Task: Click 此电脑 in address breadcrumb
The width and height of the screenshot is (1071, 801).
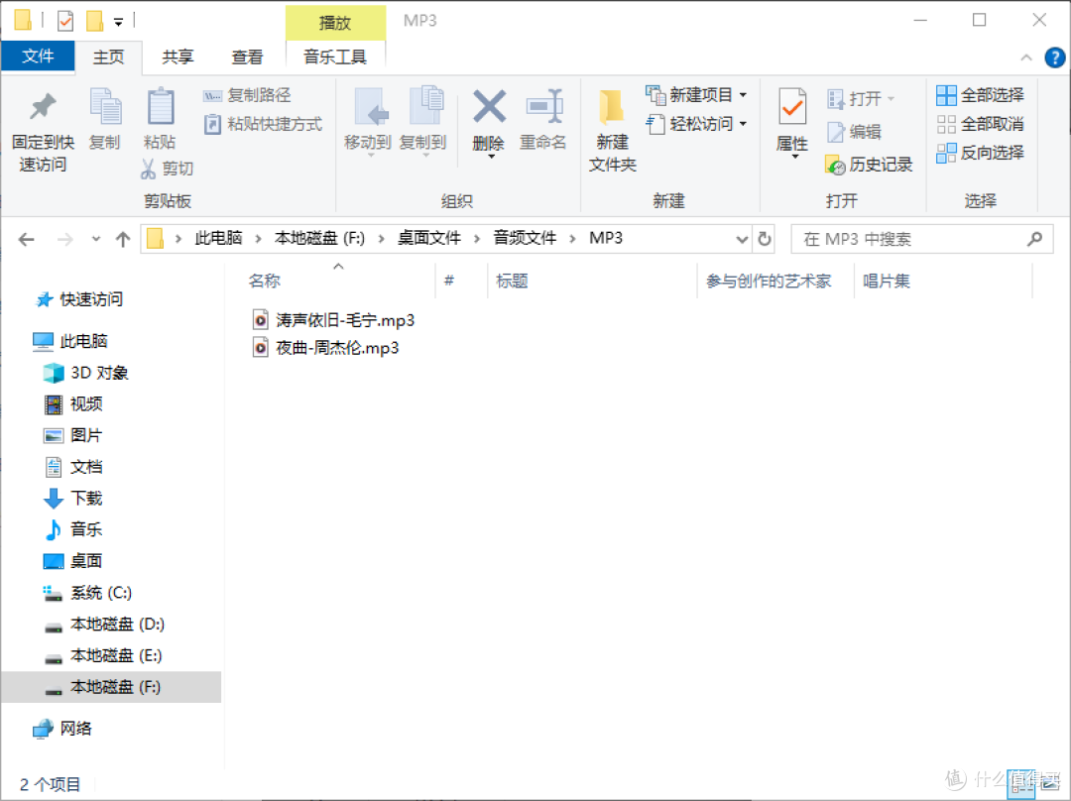Action: pyautogui.click(x=218, y=238)
